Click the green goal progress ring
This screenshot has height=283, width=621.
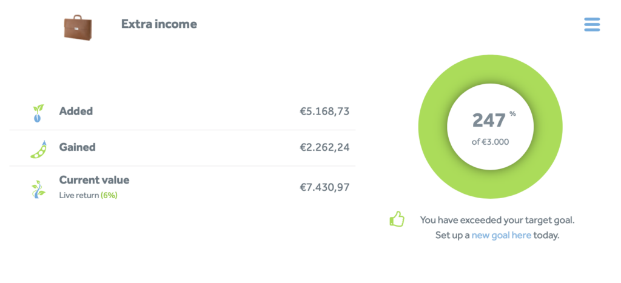(432, 127)
